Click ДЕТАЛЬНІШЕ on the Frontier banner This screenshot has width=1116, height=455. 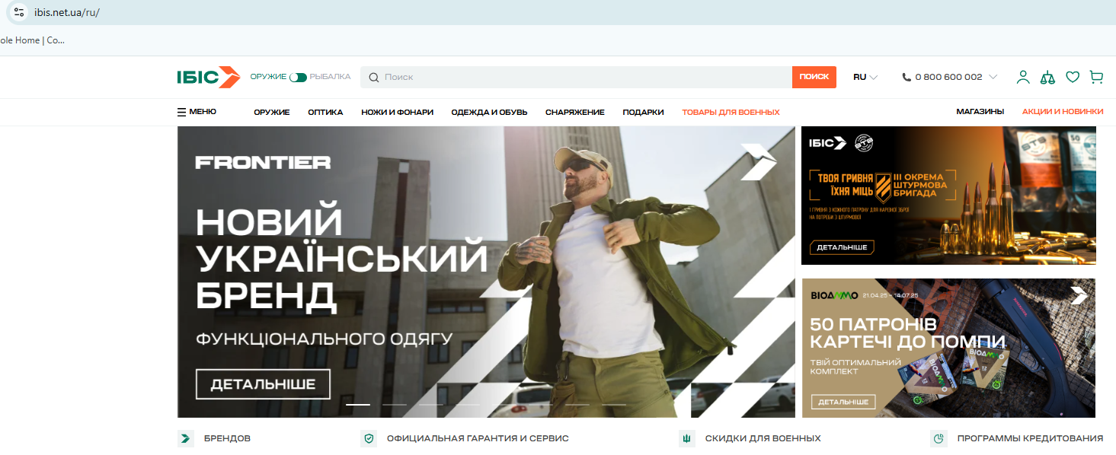click(x=263, y=384)
